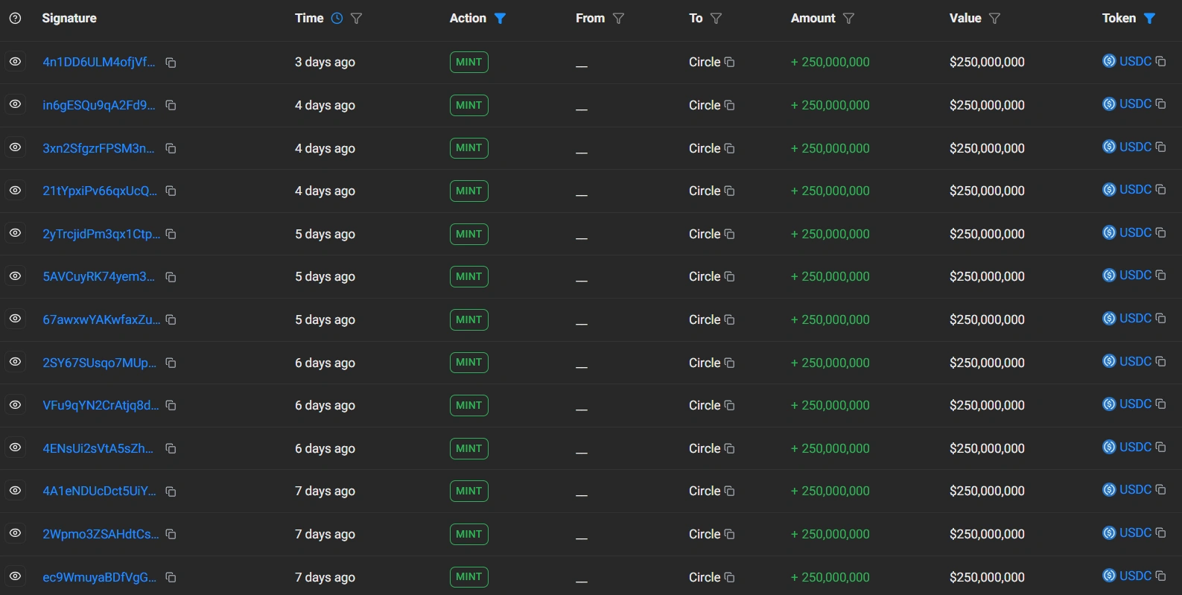The image size is (1182, 595).
Task: Toggle eye icon for 67awxwYAKwfaxZu row
Action: pos(15,319)
